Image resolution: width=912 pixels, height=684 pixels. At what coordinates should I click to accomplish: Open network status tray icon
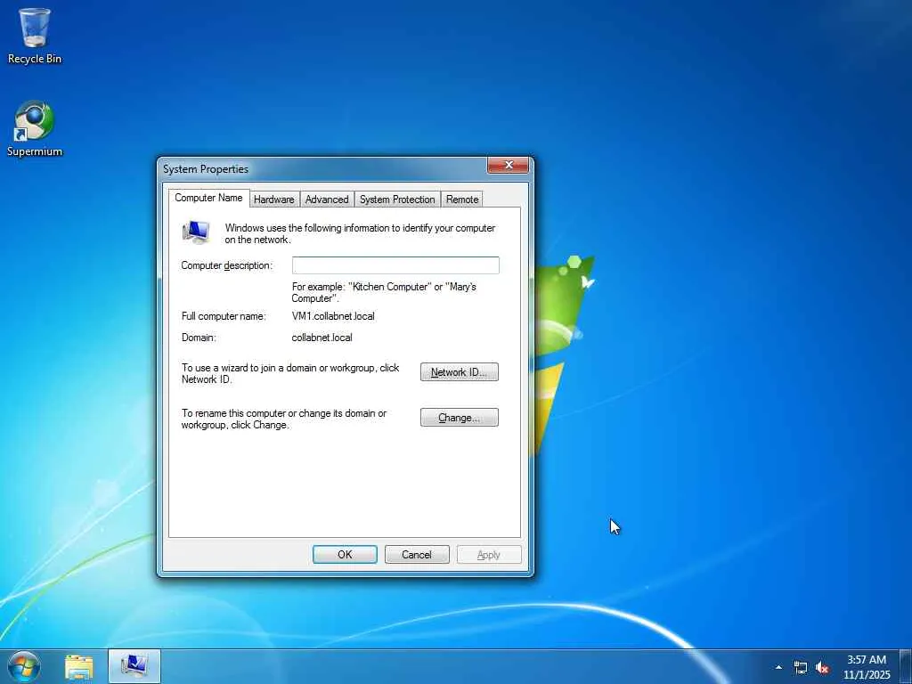801,668
